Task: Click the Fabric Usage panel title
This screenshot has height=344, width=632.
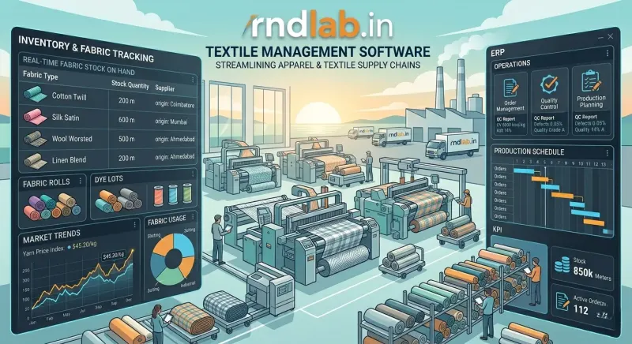Action: [167, 219]
